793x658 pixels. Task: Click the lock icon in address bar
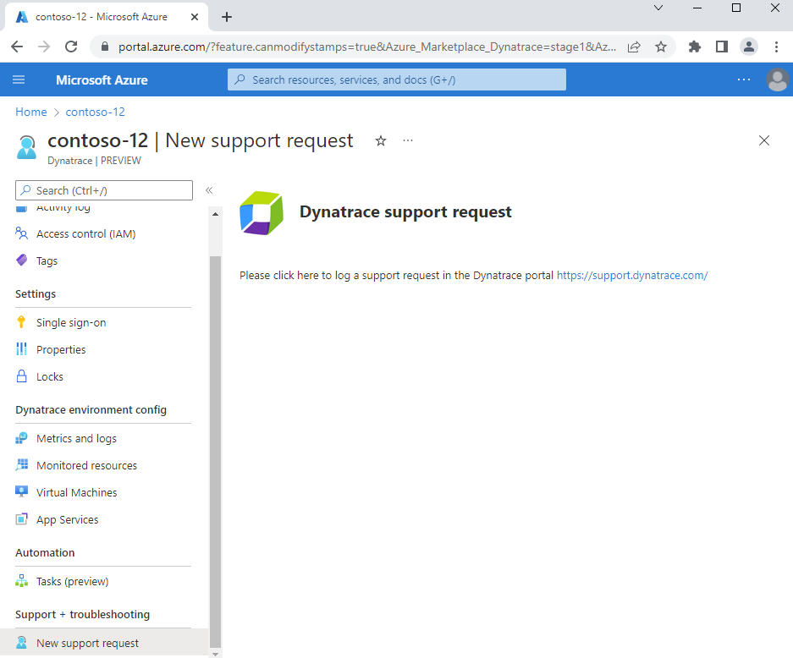[x=105, y=47]
